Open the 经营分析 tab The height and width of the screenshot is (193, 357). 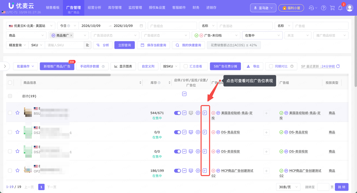click(x=95, y=8)
